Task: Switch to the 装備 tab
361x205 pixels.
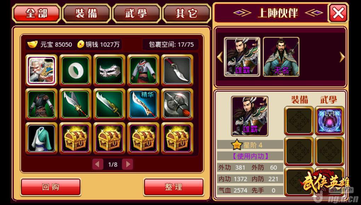Action: pos(87,13)
